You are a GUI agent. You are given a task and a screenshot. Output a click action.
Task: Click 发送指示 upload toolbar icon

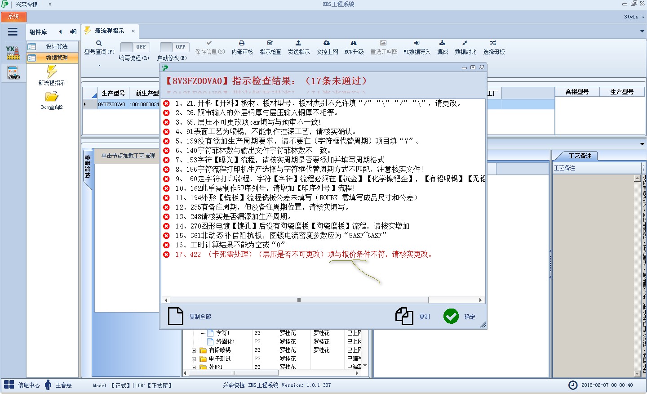[298, 43]
